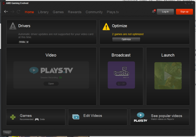The width and height of the screenshot is (196, 137).
Task: Click the back arrow navigation icon
Action: point(6,12)
